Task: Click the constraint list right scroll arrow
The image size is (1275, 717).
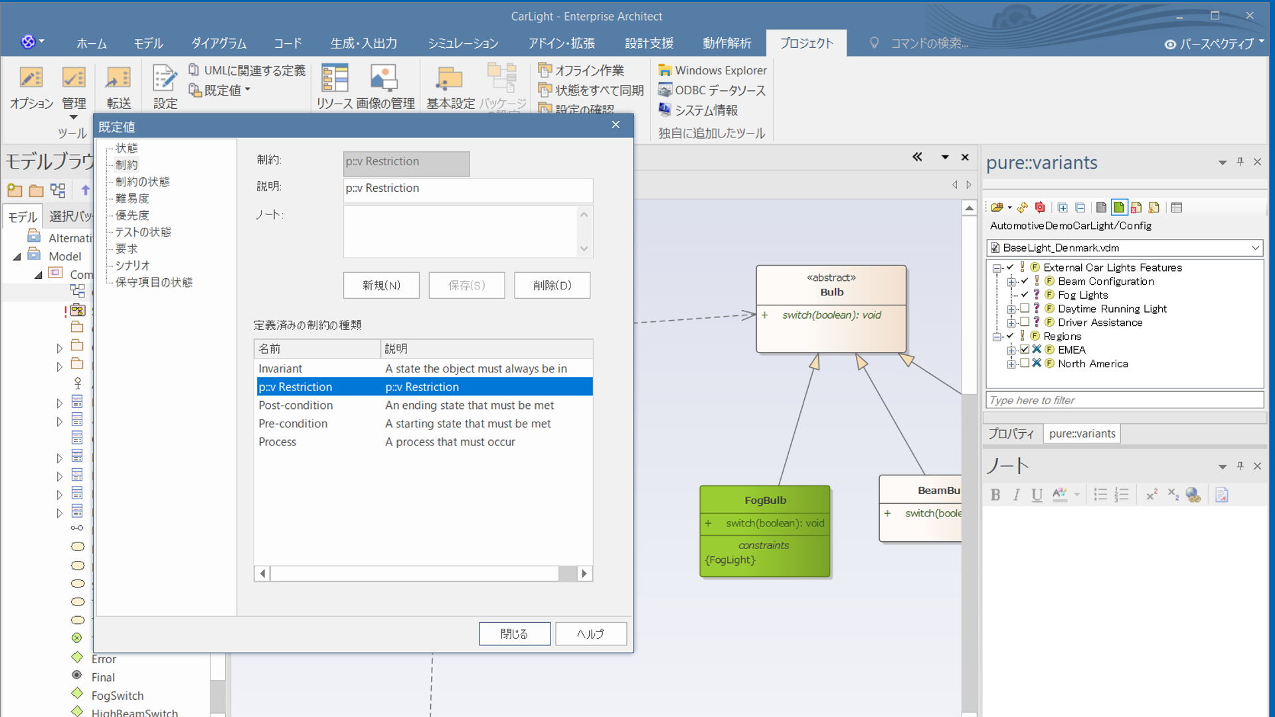Action: tap(584, 574)
